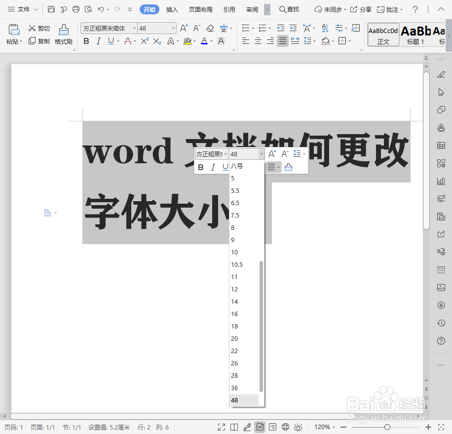Open the 插入 ribbon tab
This screenshot has width=452, height=434.
[172, 9]
